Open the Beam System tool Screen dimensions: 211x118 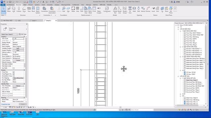click(38, 10)
